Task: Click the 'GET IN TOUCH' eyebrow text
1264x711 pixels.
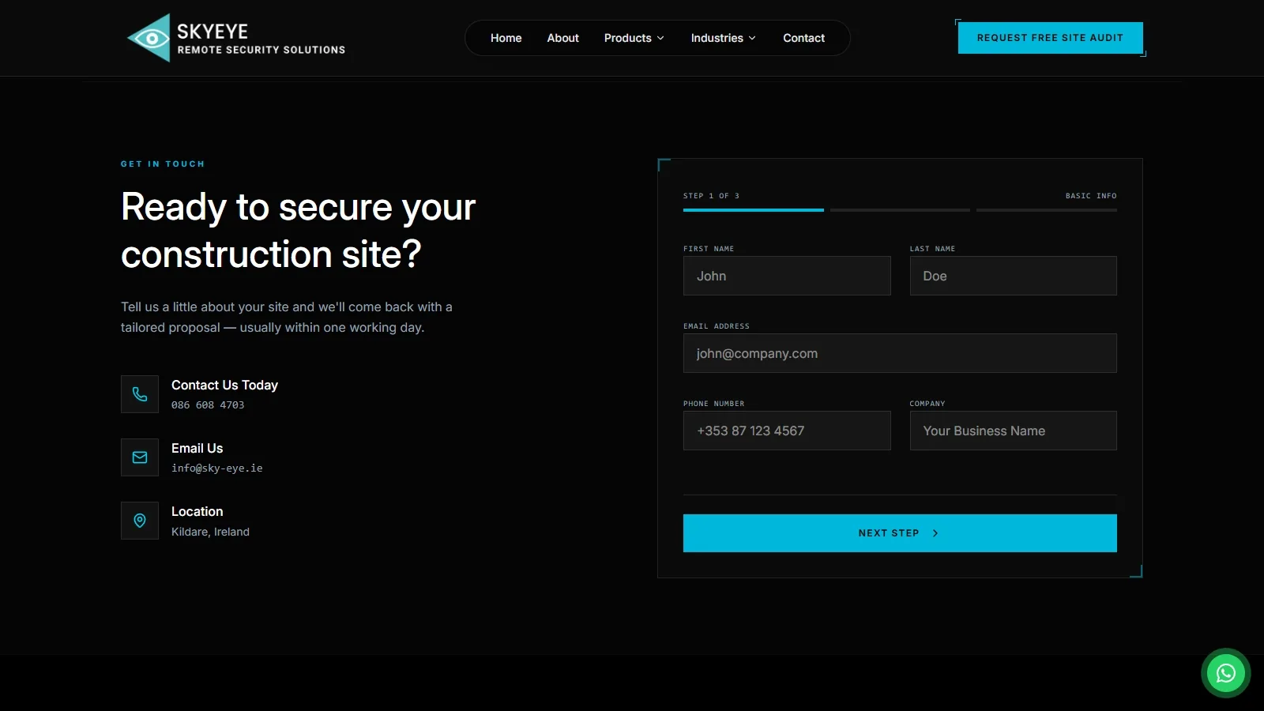Action: (163, 164)
